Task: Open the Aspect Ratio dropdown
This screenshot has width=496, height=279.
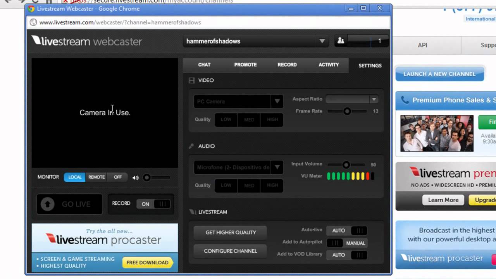Action: coord(352,99)
